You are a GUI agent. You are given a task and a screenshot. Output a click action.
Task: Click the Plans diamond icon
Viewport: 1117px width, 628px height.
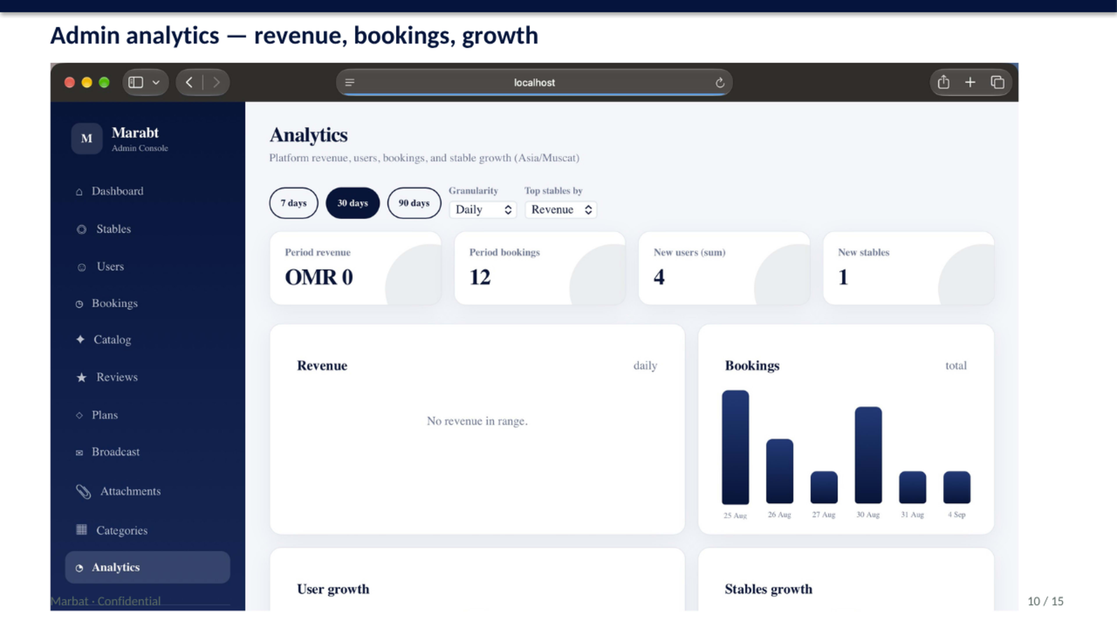click(79, 415)
